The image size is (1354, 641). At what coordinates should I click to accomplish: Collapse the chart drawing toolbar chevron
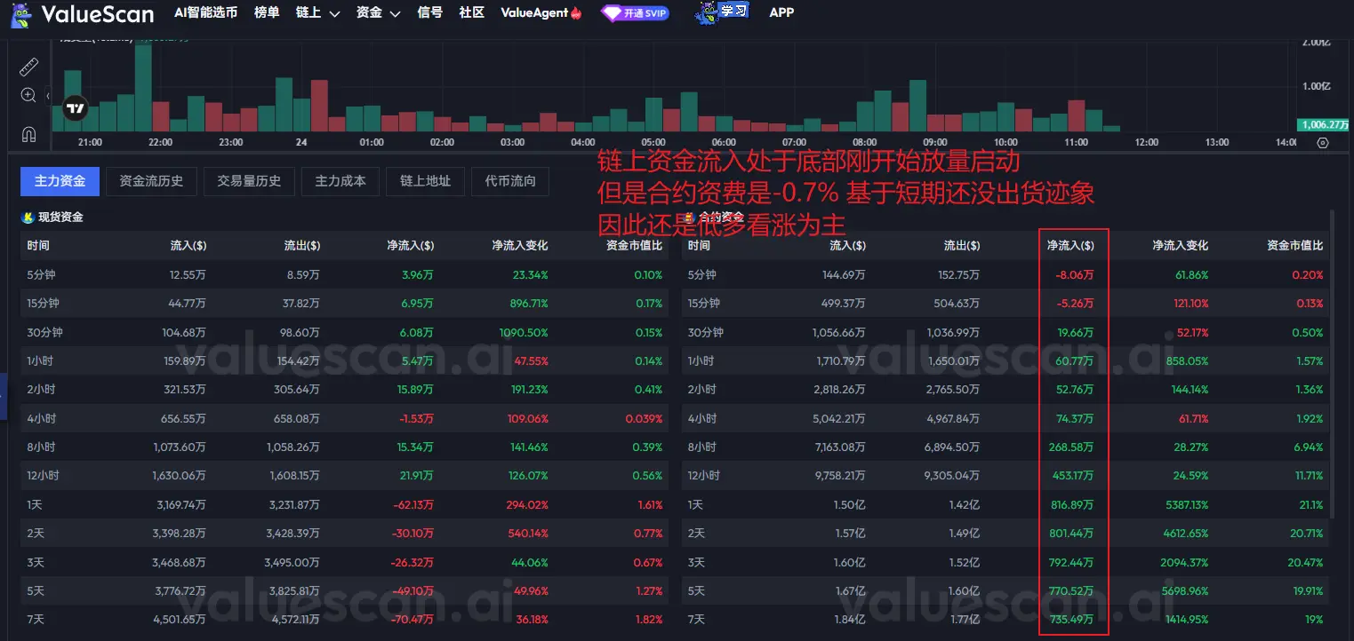48,95
